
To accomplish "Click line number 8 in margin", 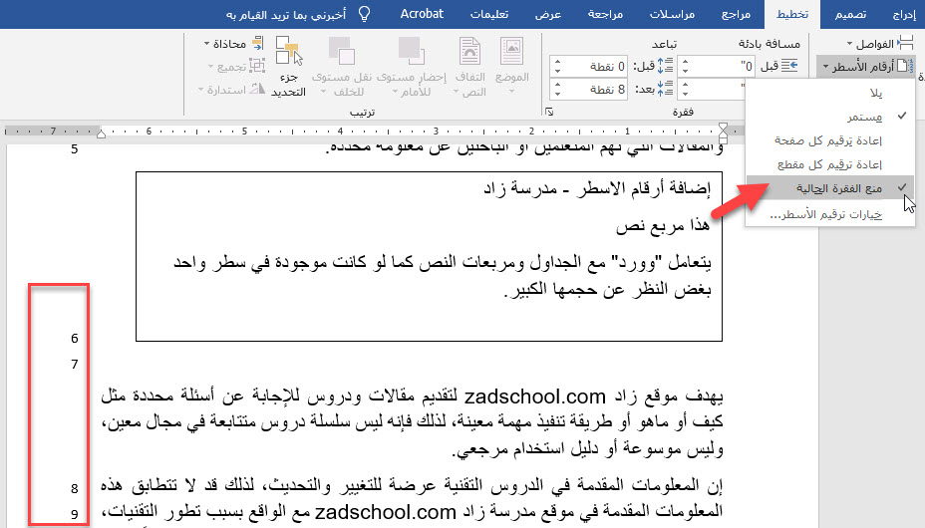I will 75,488.
